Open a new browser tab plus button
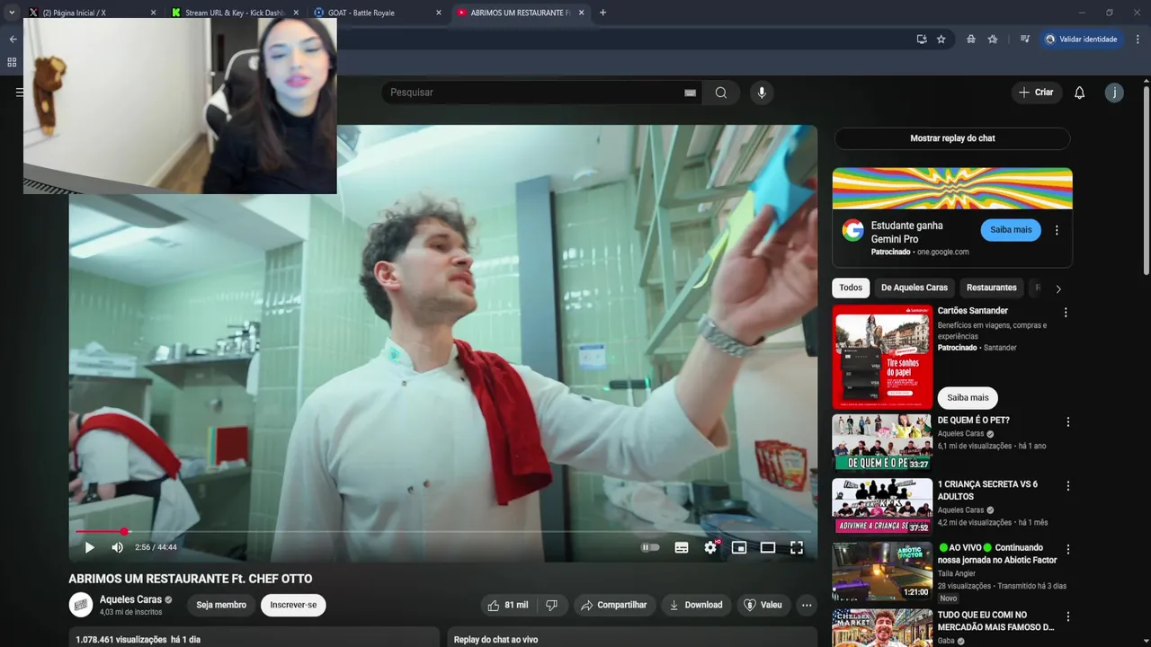This screenshot has width=1151, height=647. pos(602,13)
